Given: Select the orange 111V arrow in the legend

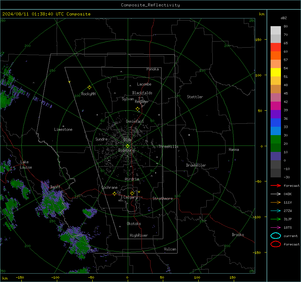Looking at the screenshot, I should tap(276, 202).
